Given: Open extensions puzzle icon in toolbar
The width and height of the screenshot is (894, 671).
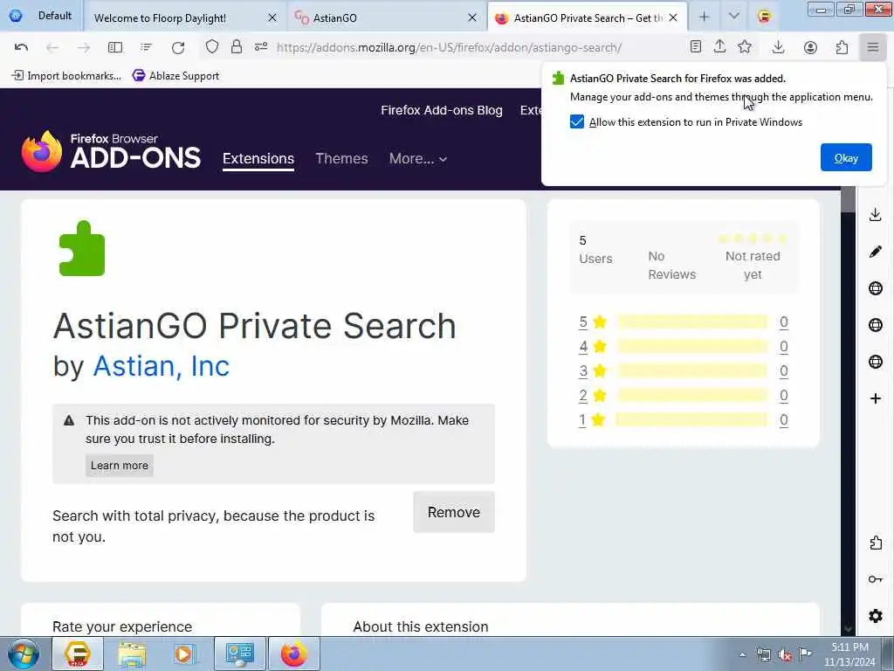Looking at the screenshot, I should pyautogui.click(x=842, y=47).
